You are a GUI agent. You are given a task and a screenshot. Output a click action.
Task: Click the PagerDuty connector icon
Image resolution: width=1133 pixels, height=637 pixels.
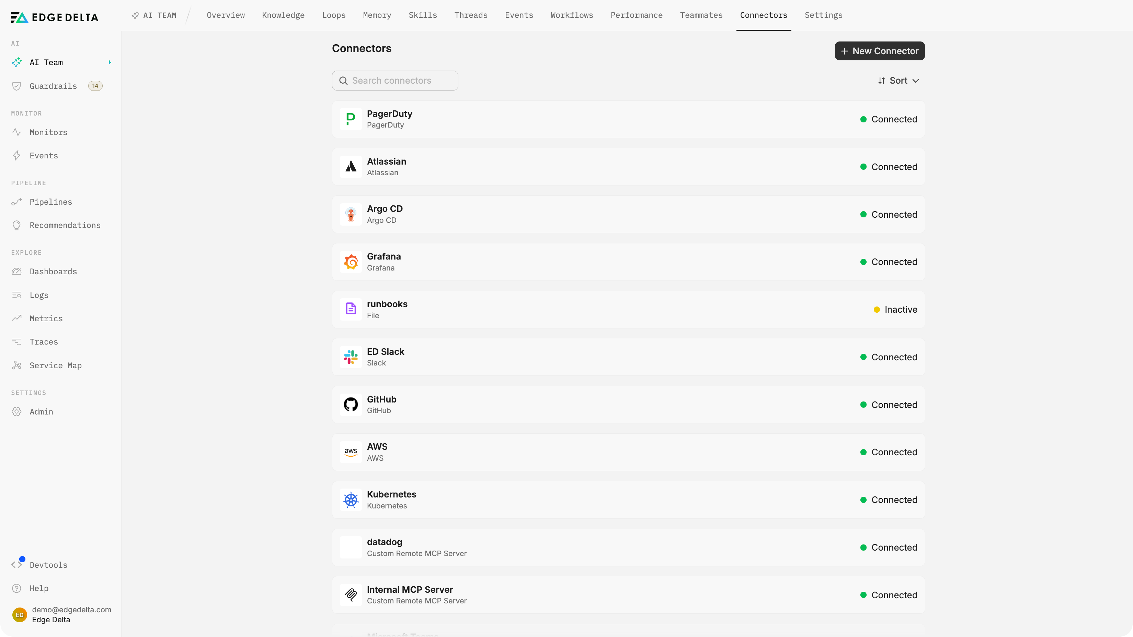tap(351, 119)
